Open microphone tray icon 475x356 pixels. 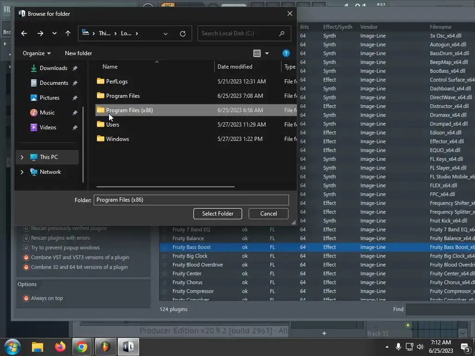tap(398, 347)
